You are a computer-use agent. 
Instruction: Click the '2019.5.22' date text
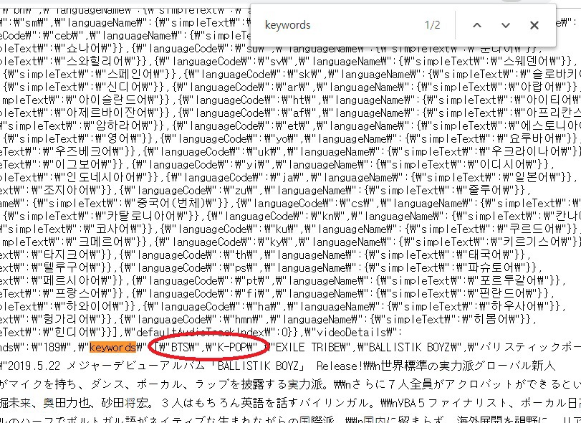tap(34, 366)
